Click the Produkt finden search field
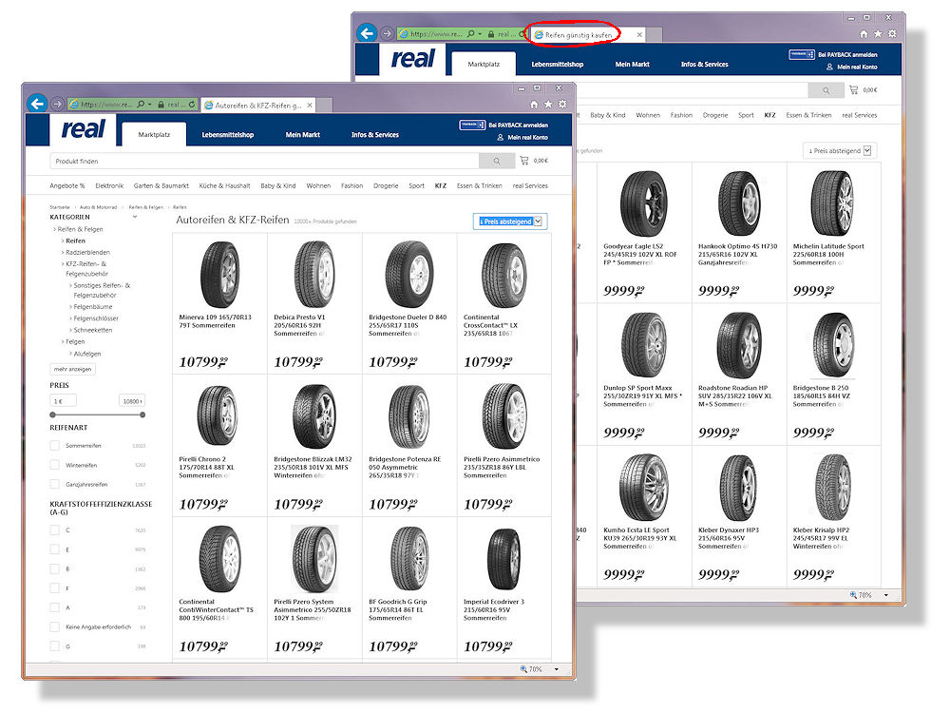 264,162
